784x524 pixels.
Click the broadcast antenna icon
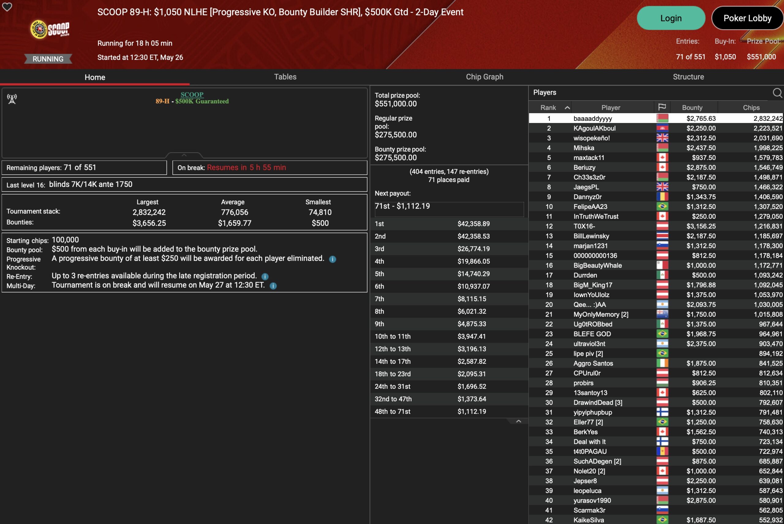12,99
